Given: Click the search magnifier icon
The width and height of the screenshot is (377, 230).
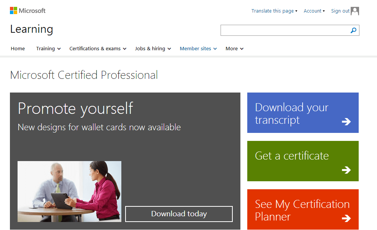Looking at the screenshot, I should (353, 30).
